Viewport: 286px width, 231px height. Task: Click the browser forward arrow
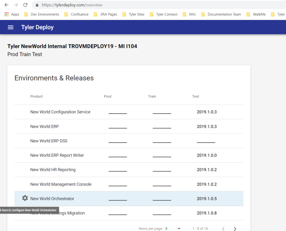click(16, 5)
